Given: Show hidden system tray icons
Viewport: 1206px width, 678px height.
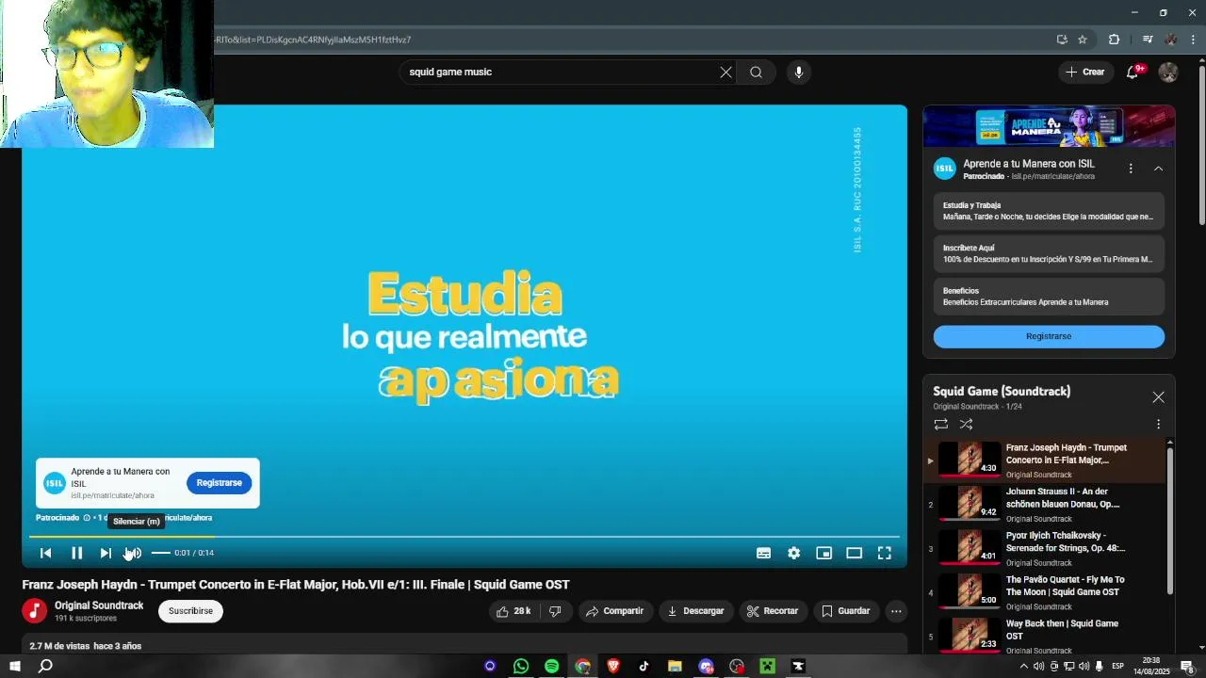Looking at the screenshot, I should click(x=1024, y=667).
